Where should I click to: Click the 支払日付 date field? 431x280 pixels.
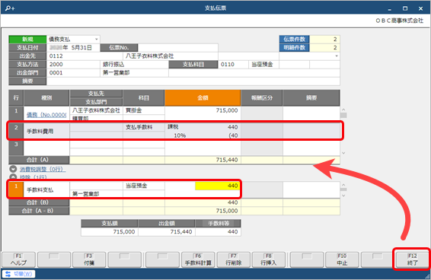73,47
